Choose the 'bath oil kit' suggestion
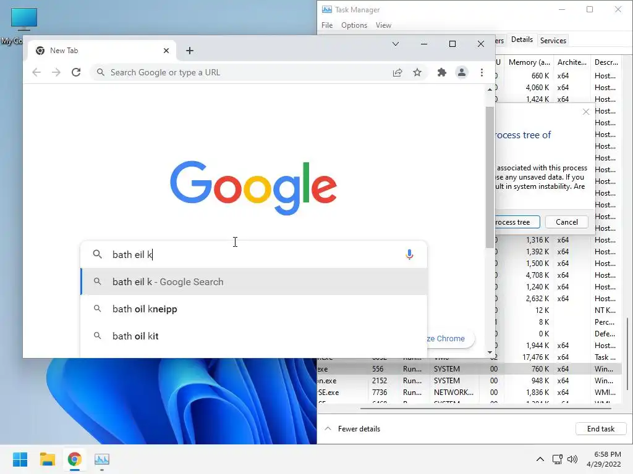Viewport: 633px width, 474px height. coord(254,336)
